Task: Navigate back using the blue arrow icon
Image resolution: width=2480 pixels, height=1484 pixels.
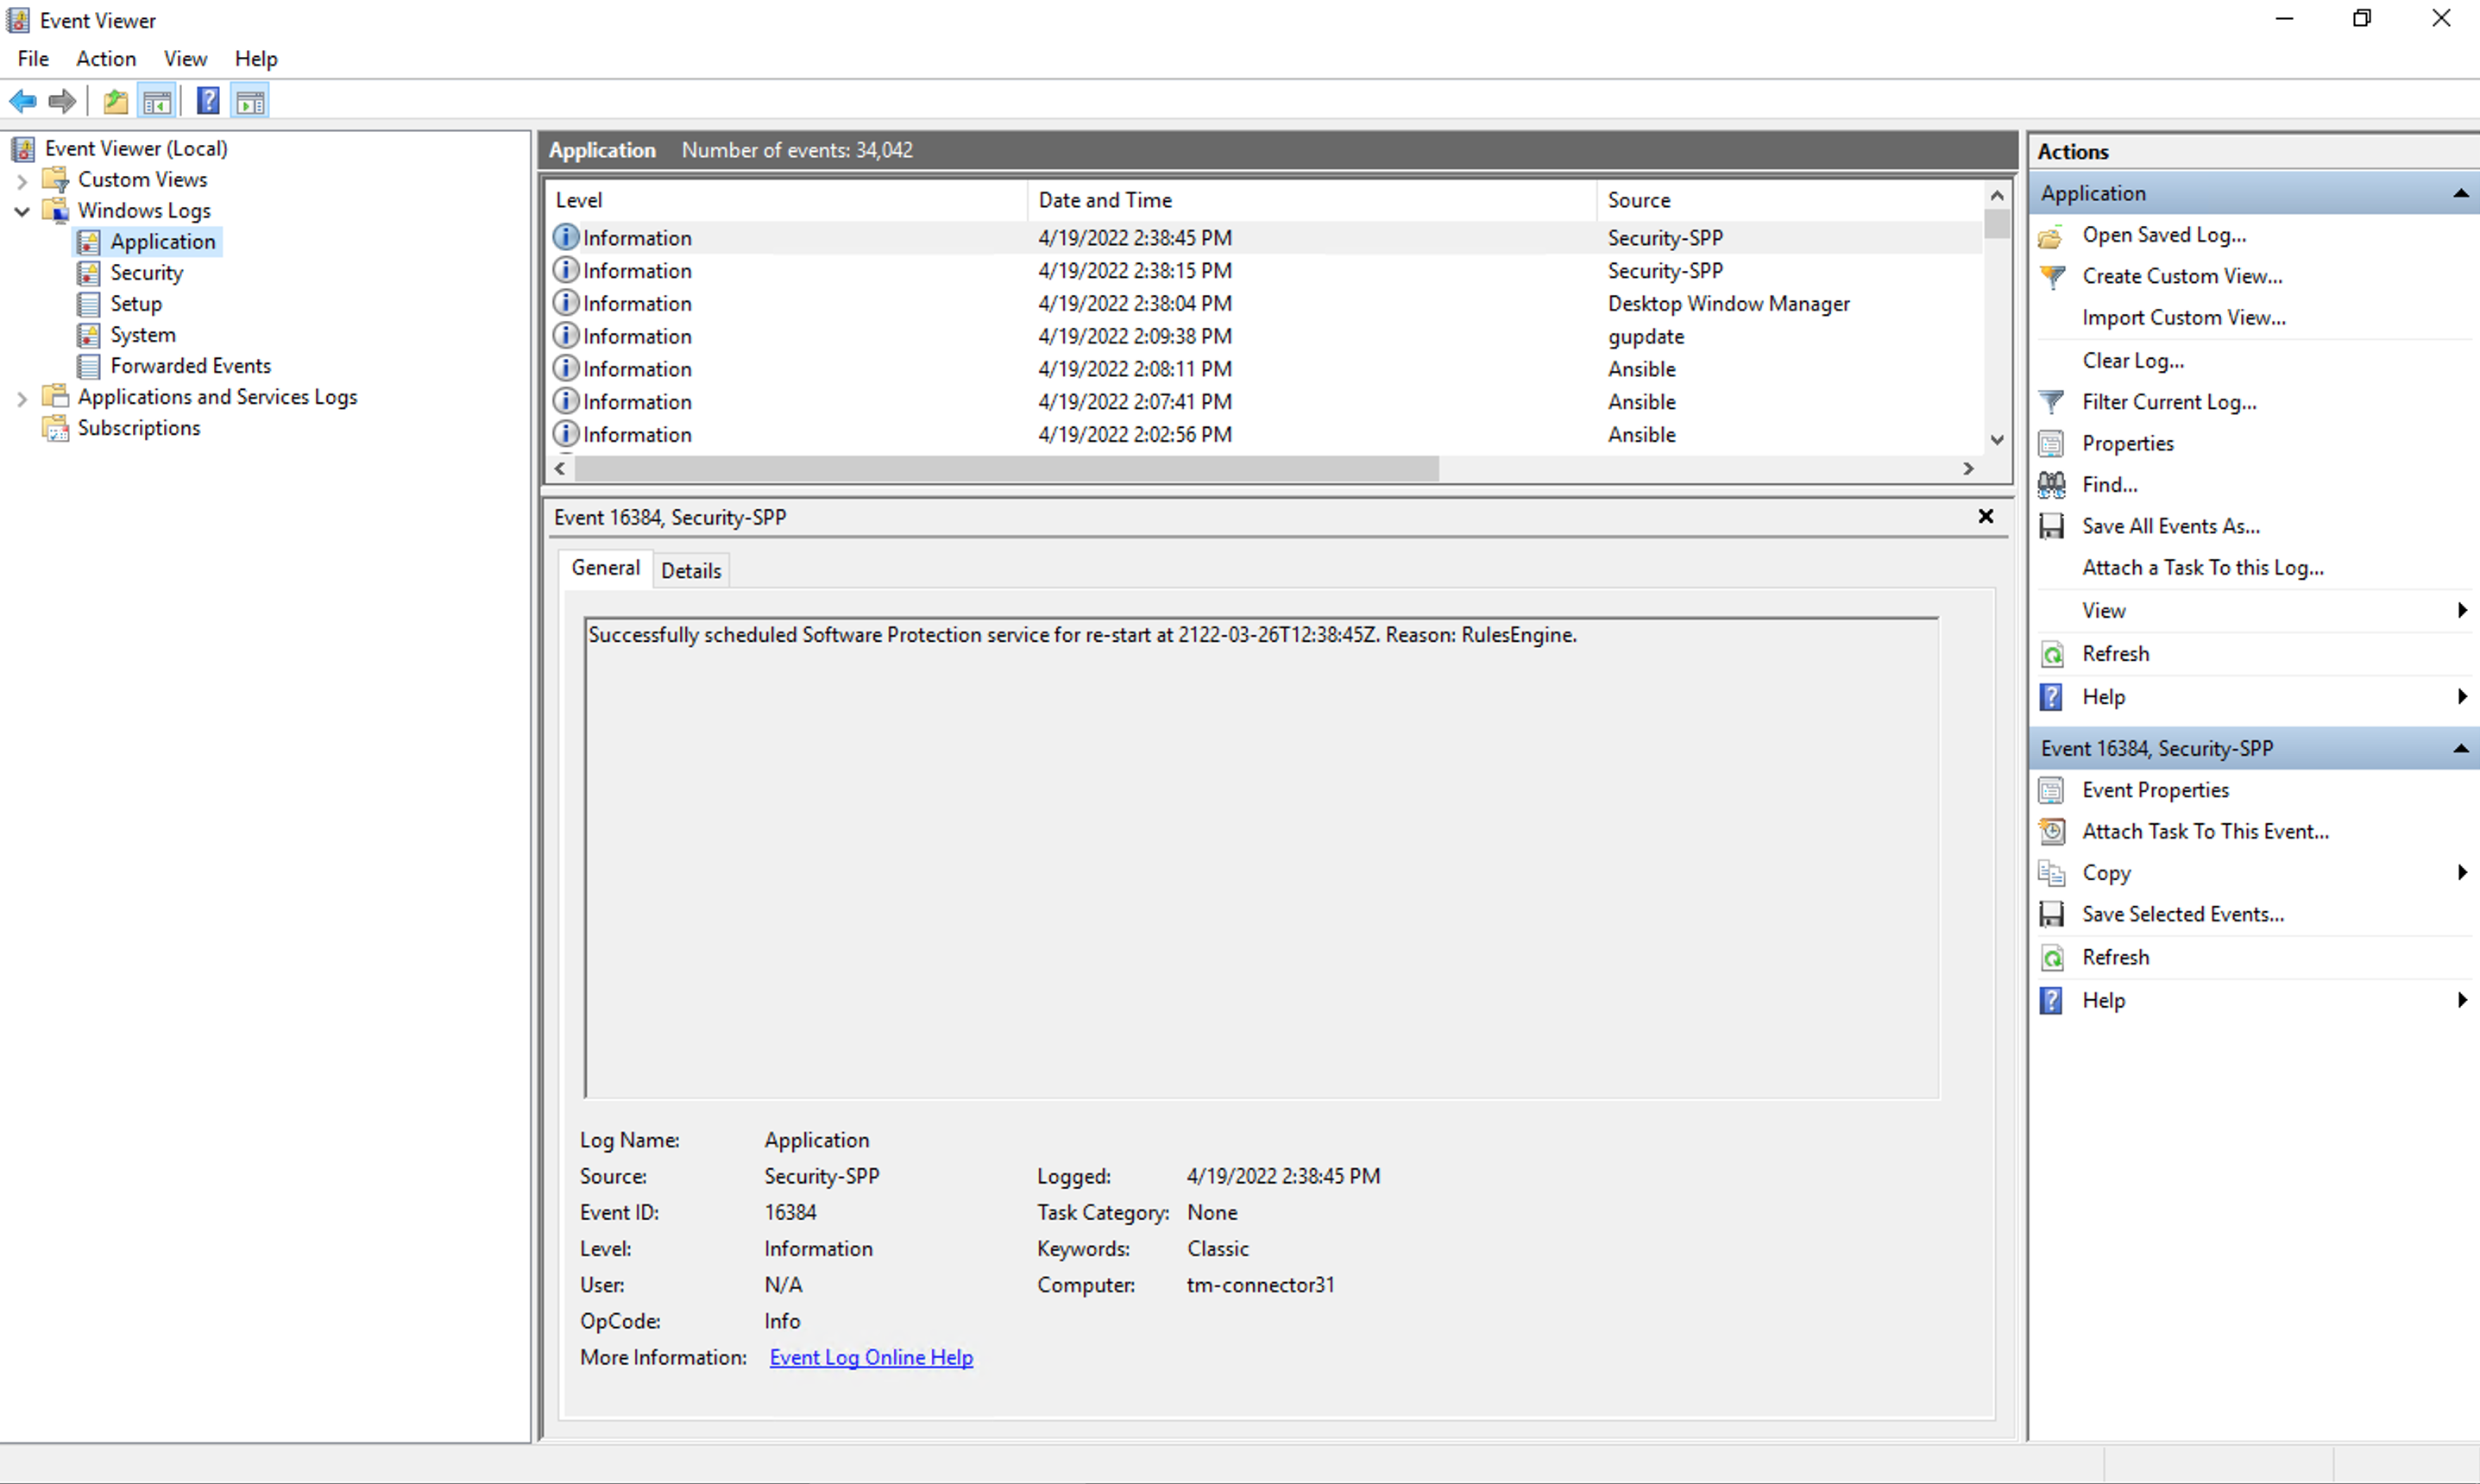Action: pyautogui.click(x=23, y=100)
